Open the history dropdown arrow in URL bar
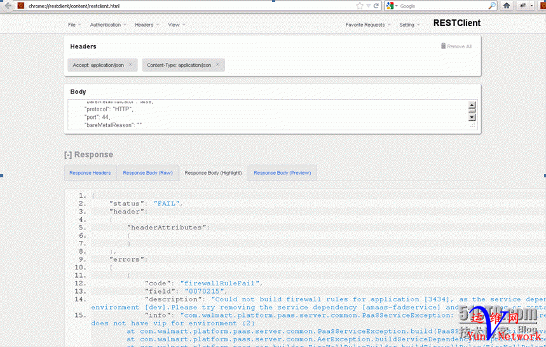546x347 pixels. pyautogui.click(x=369, y=6)
